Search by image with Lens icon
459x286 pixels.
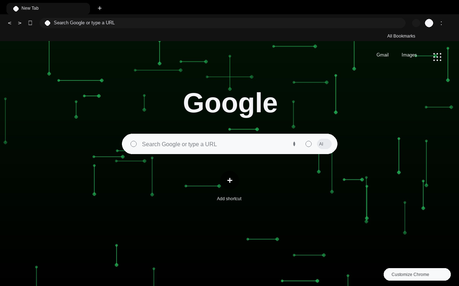tap(308, 144)
